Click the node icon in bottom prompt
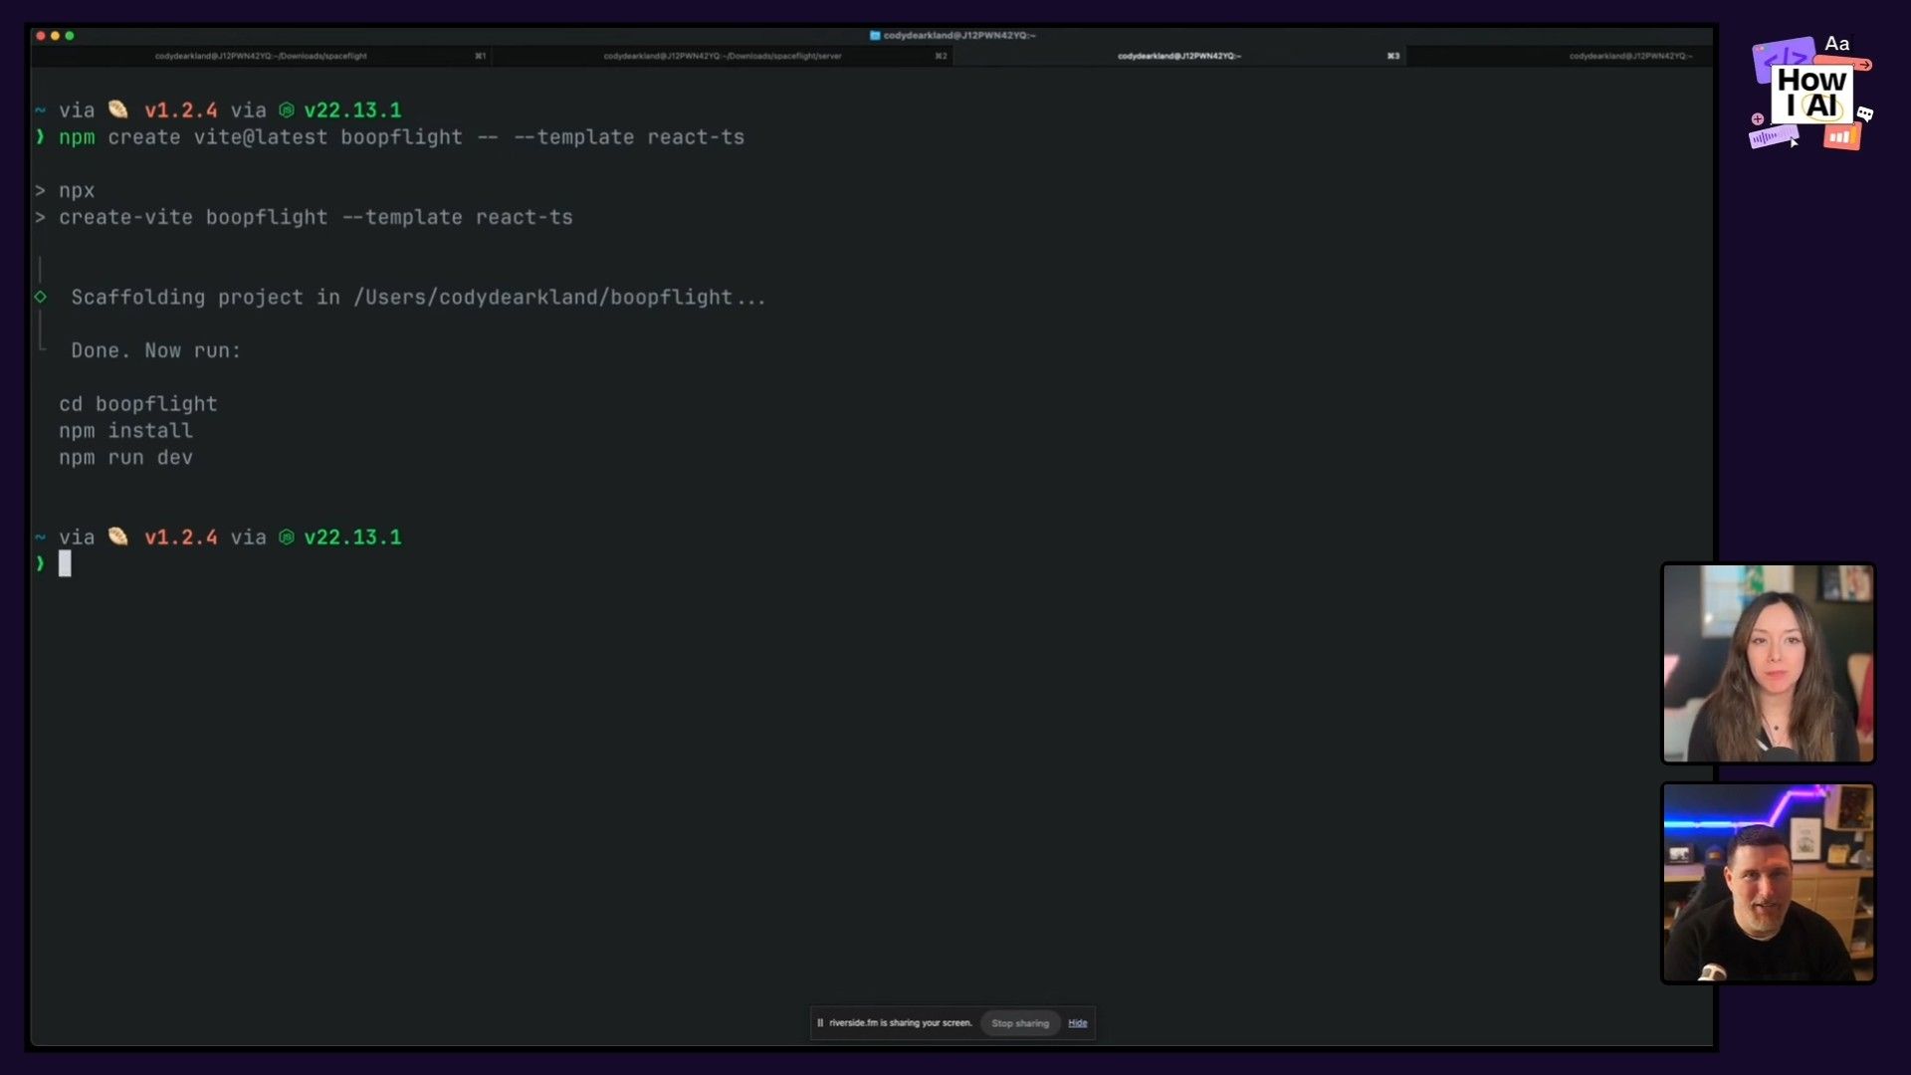Screen dimensions: 1911x1075 coord(287,537)
